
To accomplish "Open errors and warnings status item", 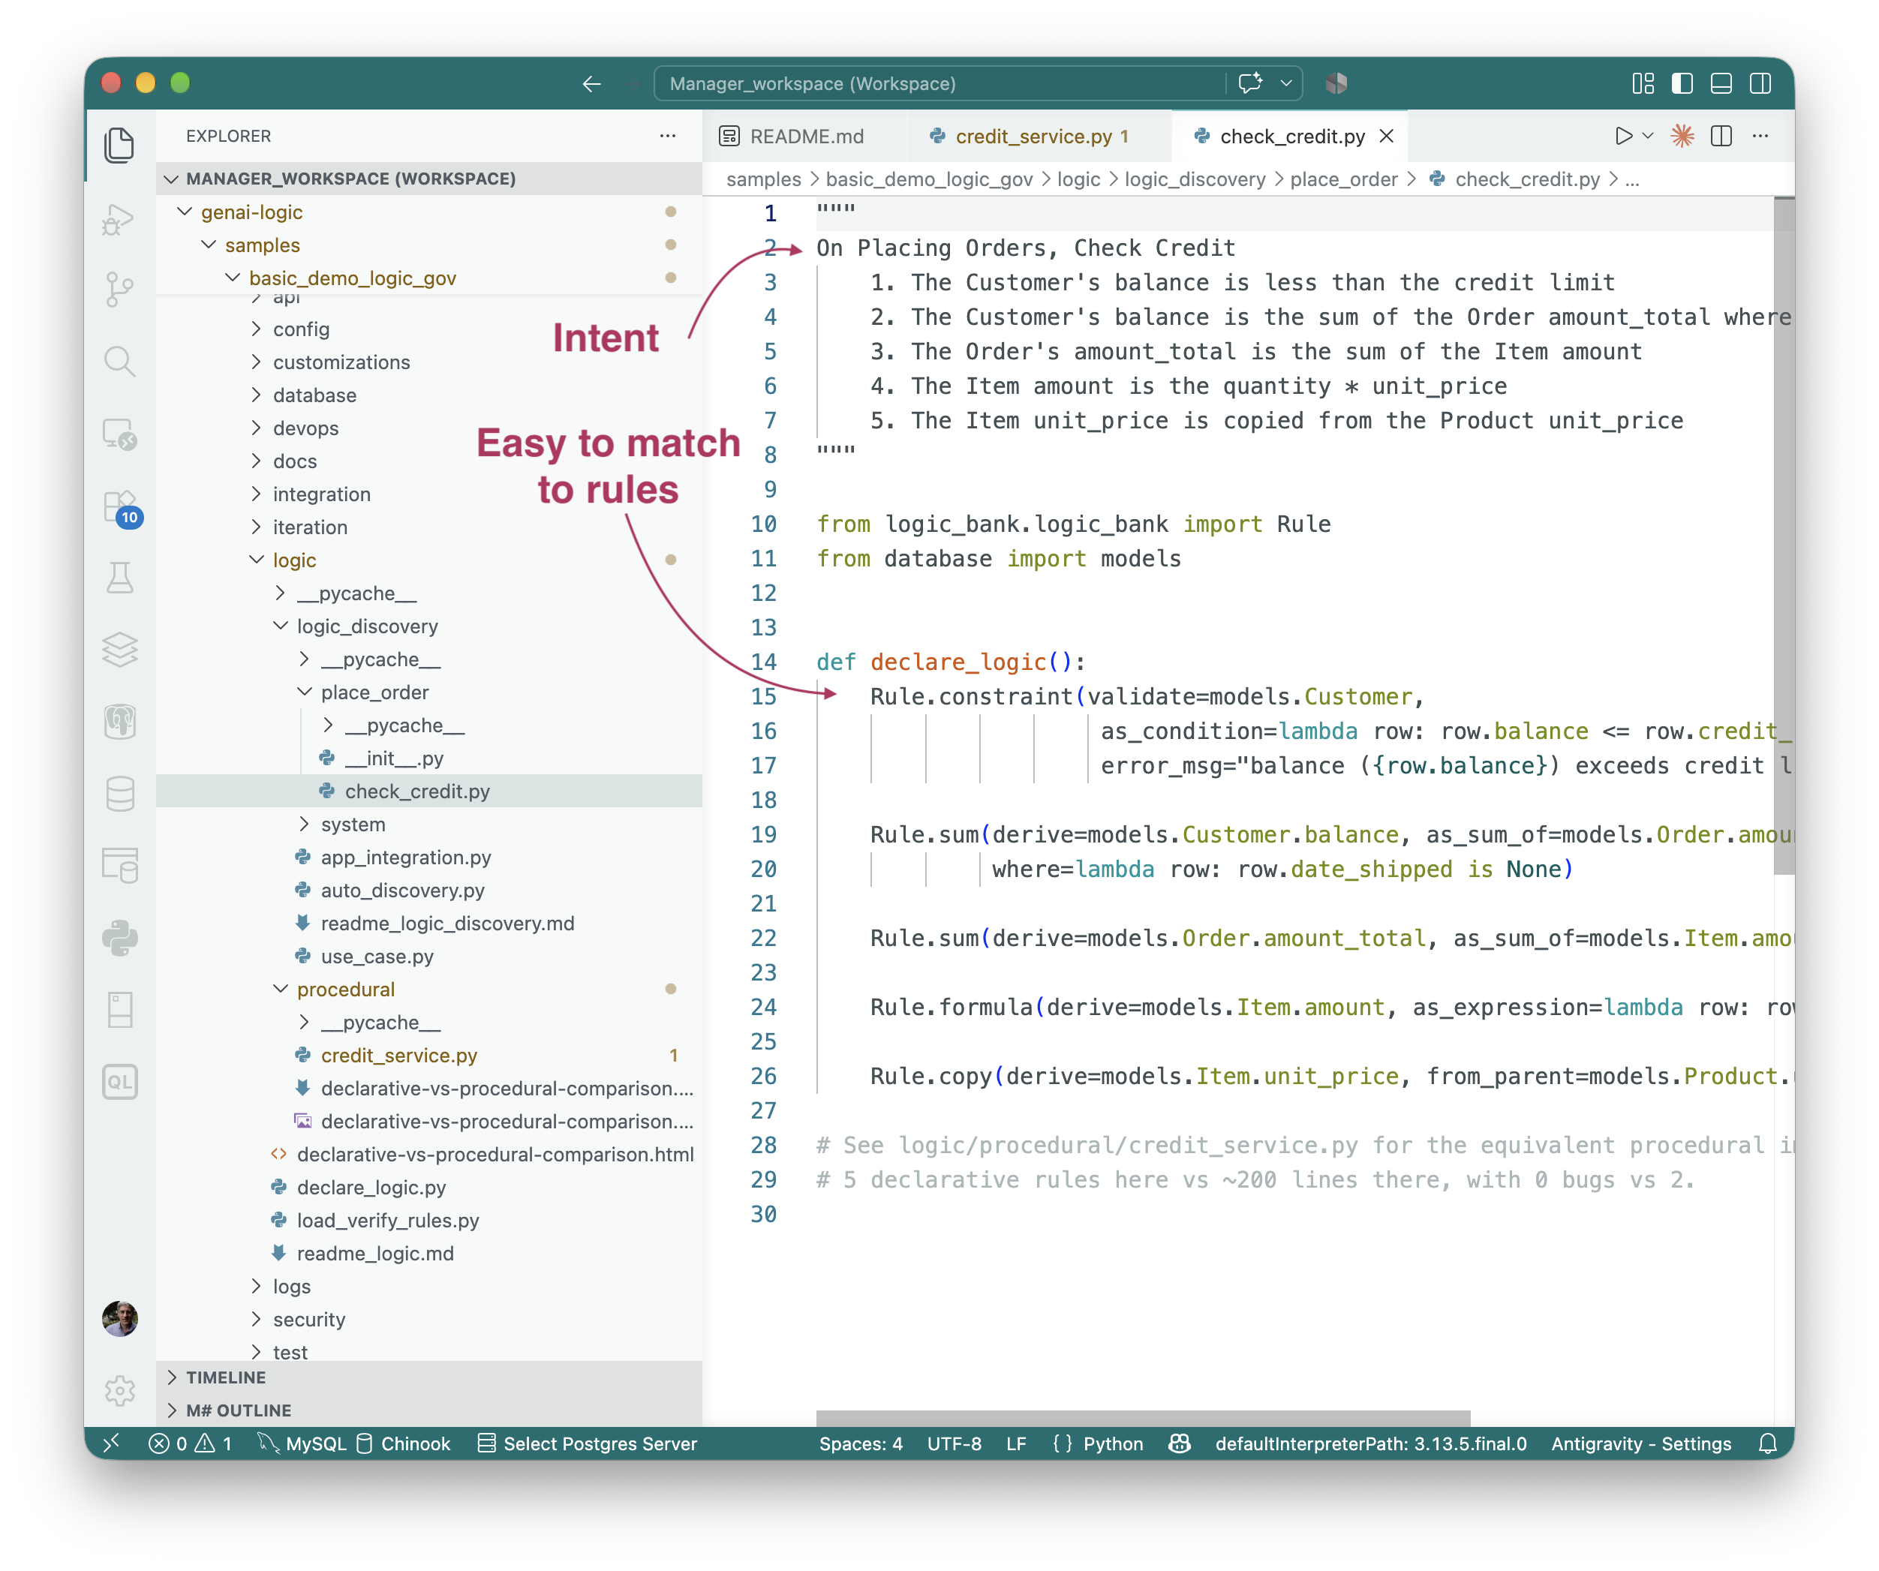I will click(190, 1444).
